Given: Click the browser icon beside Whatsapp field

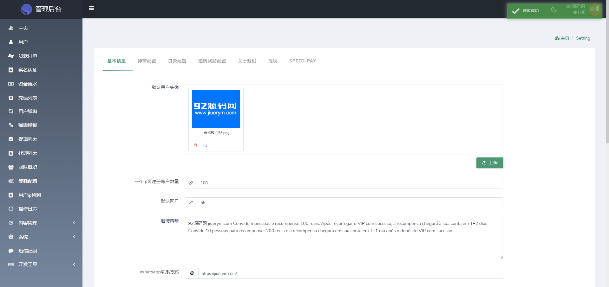Looking at the screenshot, I should click(x=192, y=273).
